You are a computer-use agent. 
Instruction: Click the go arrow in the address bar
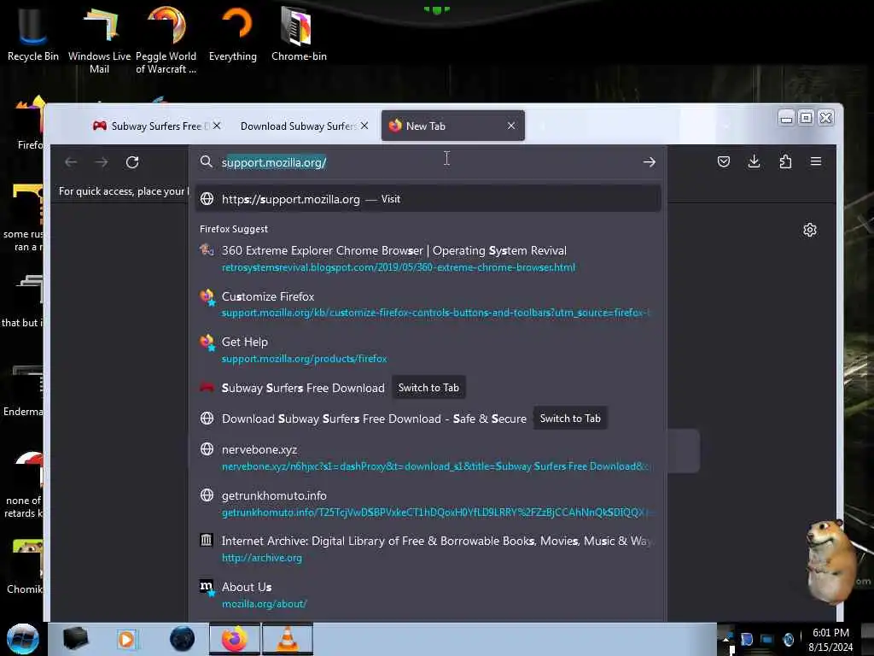pos(649,162)
